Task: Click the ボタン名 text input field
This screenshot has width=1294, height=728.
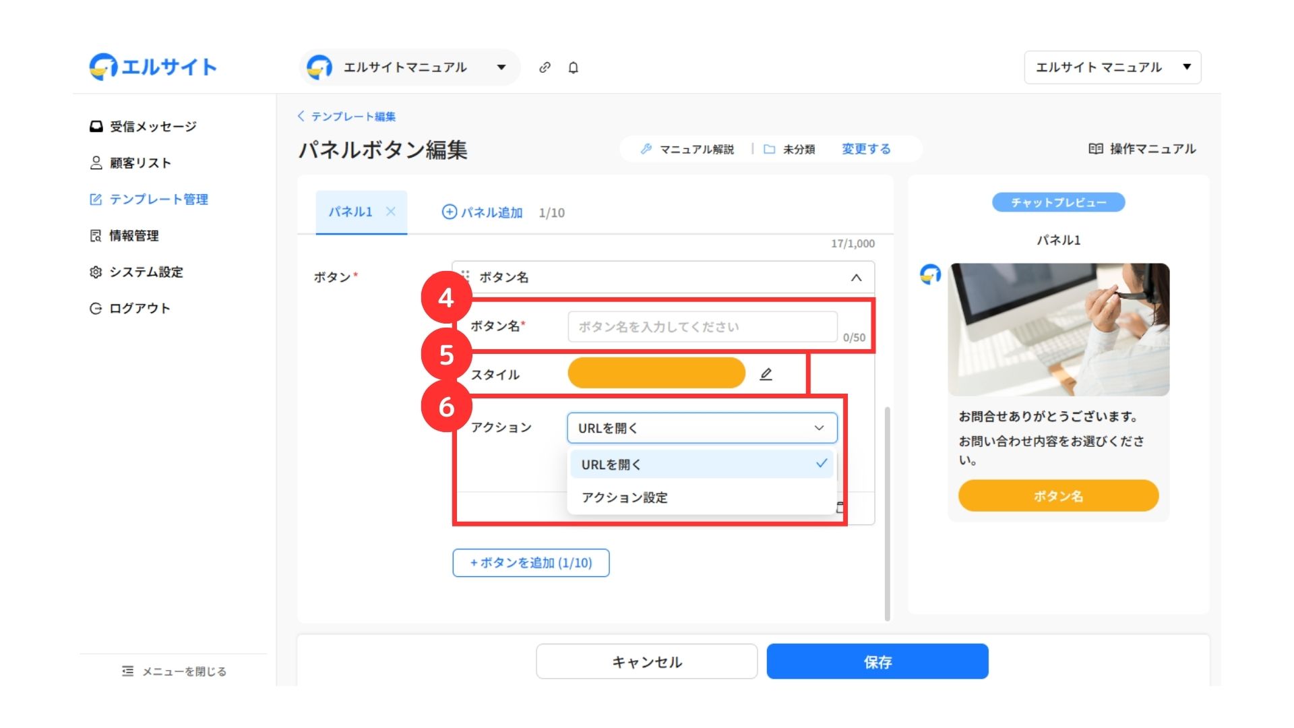Action: click(702, 327)
